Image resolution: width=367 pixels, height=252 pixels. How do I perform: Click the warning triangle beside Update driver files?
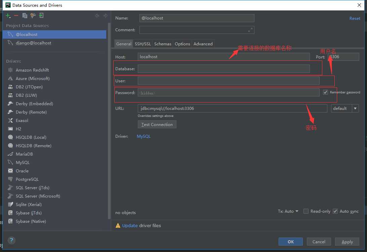[118, 225]
